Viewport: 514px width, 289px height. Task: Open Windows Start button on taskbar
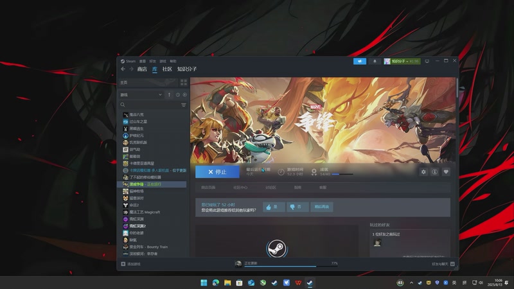coord(204,283)
